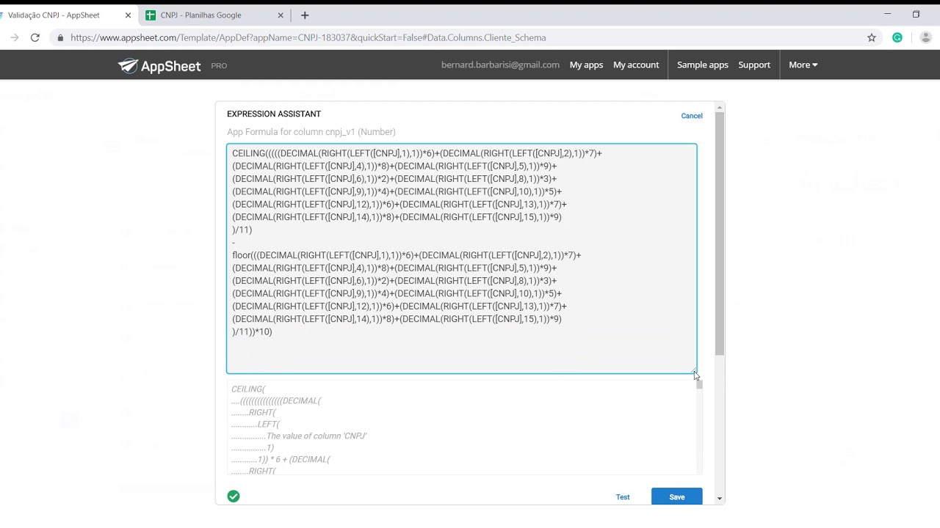Close the CNPJ Planilhas Google tab
Image resolution: width=940 pixels, height=528 pixels.
point(281,15)
